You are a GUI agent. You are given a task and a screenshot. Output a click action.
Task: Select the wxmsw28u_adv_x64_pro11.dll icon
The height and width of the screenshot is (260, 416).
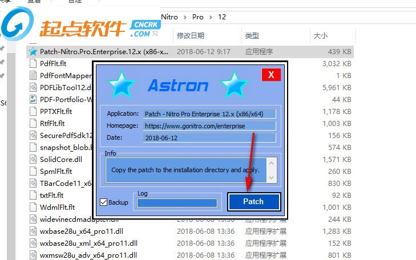[33, 255]
